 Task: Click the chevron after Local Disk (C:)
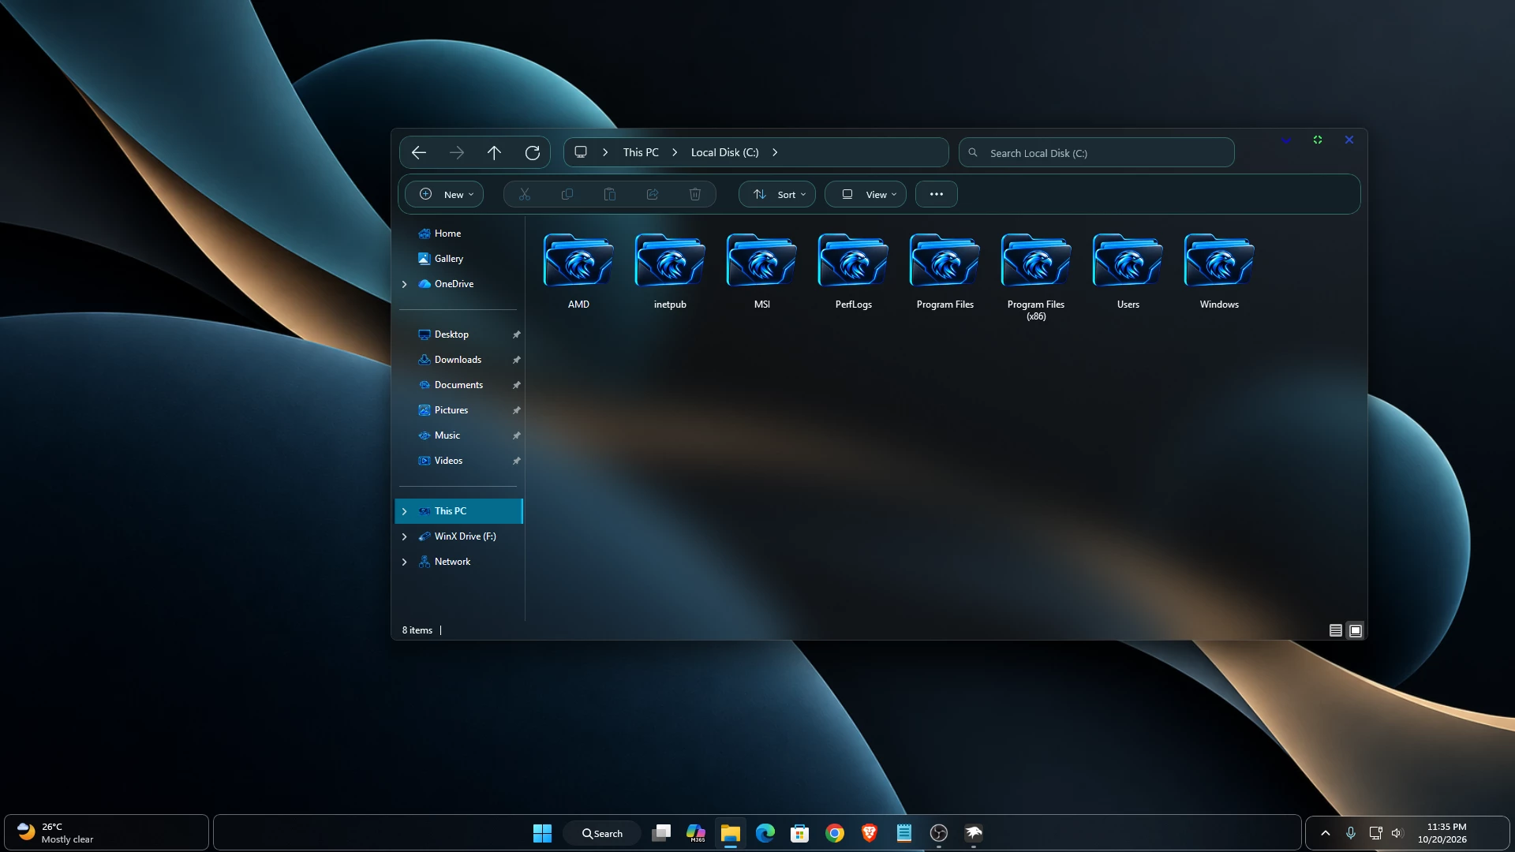click(775, 153)
